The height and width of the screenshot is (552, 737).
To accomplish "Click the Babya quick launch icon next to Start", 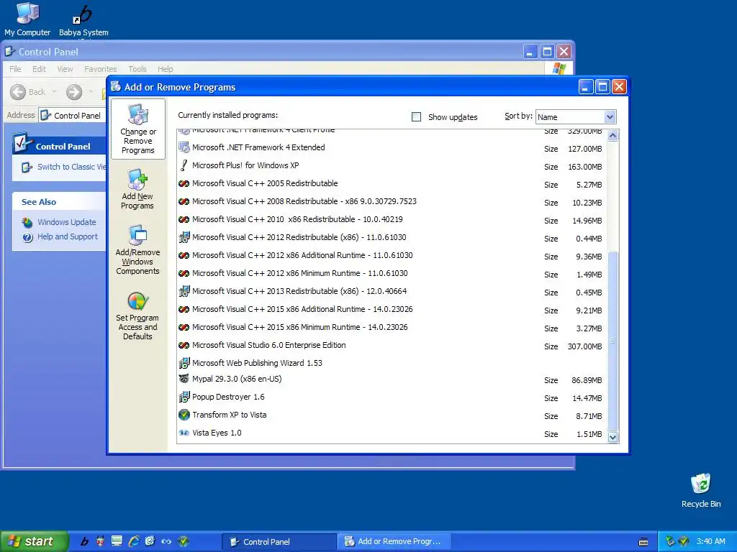I will 84,541.
